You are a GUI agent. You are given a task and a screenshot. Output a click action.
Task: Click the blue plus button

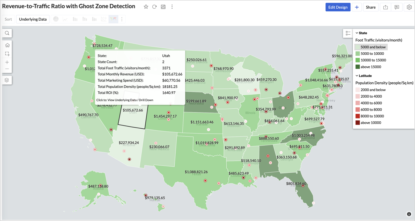click(357, 7)
